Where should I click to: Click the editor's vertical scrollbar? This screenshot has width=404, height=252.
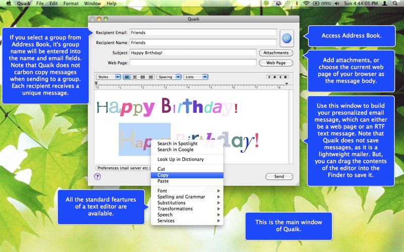pyautogui.click(x=291, y=127)
